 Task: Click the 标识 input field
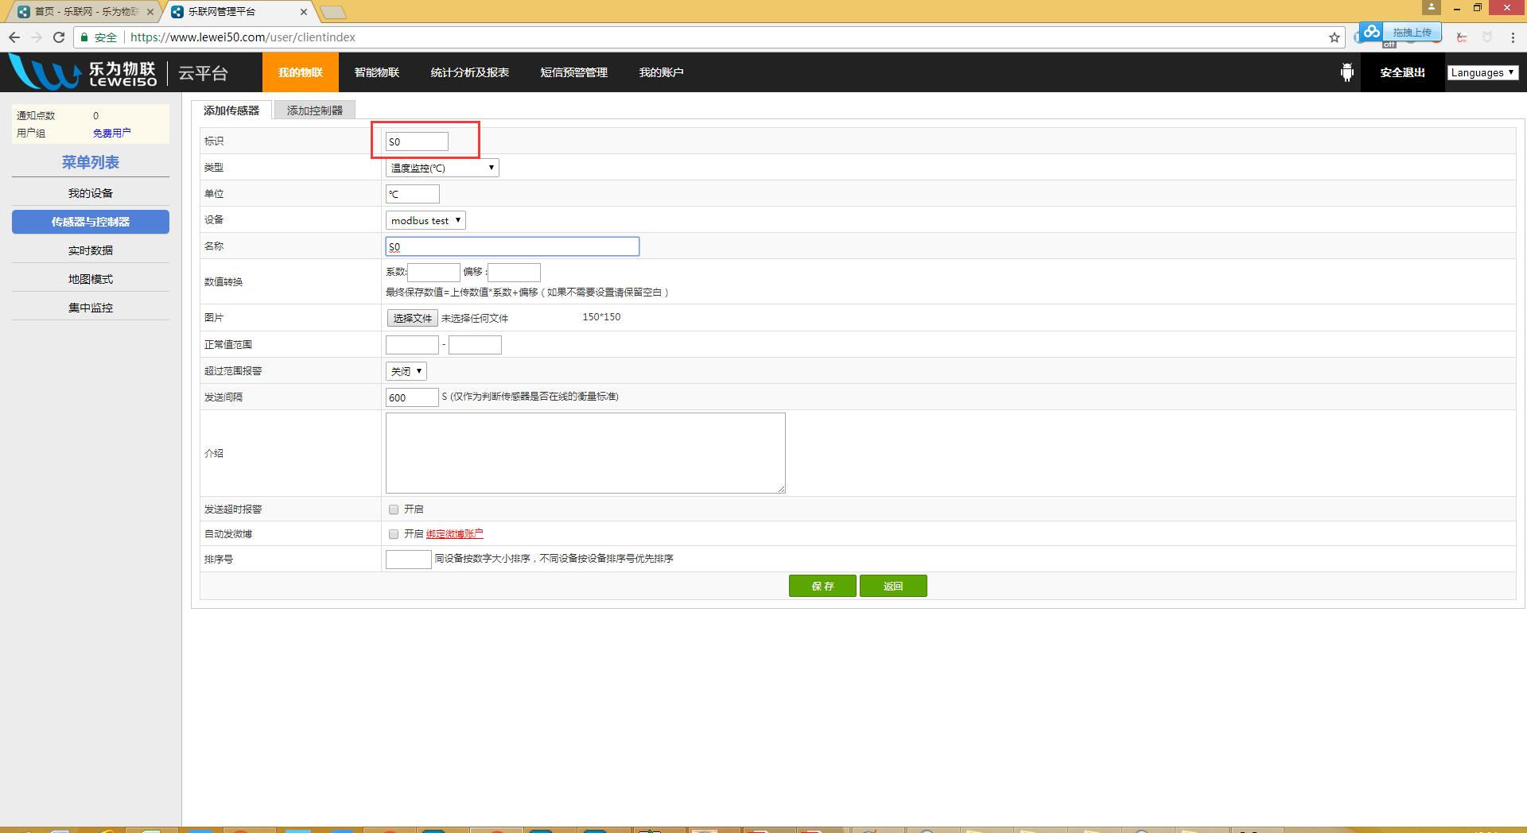pyautogui.click(x=417, y=141)
